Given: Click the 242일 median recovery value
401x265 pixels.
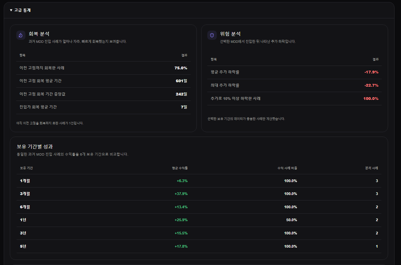Looking at the screenshot, I should (x=181, y=94).
